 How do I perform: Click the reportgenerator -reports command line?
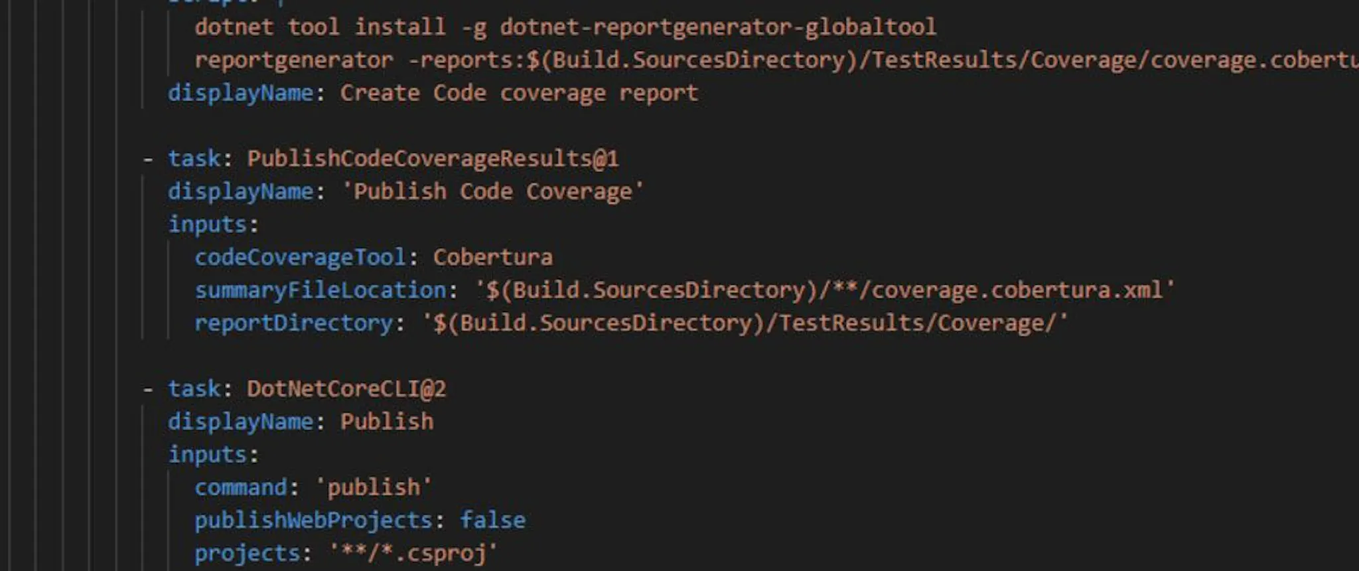point(776,60)
